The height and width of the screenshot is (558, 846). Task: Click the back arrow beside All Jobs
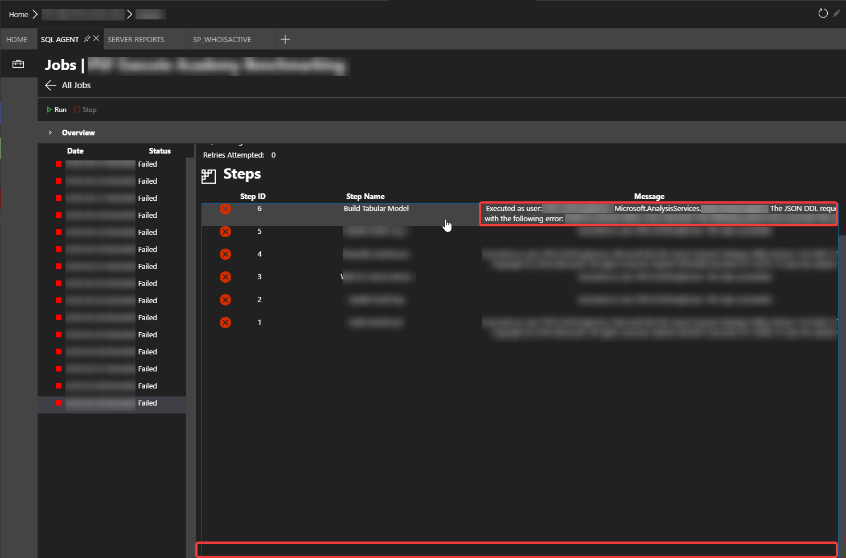click(50, 85)
